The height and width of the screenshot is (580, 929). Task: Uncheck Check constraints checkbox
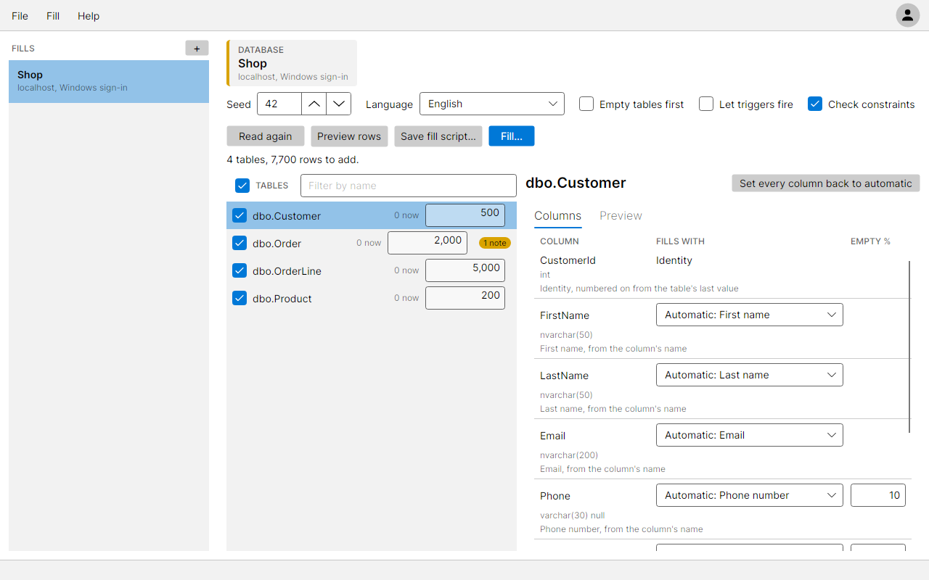coord(815,104)
